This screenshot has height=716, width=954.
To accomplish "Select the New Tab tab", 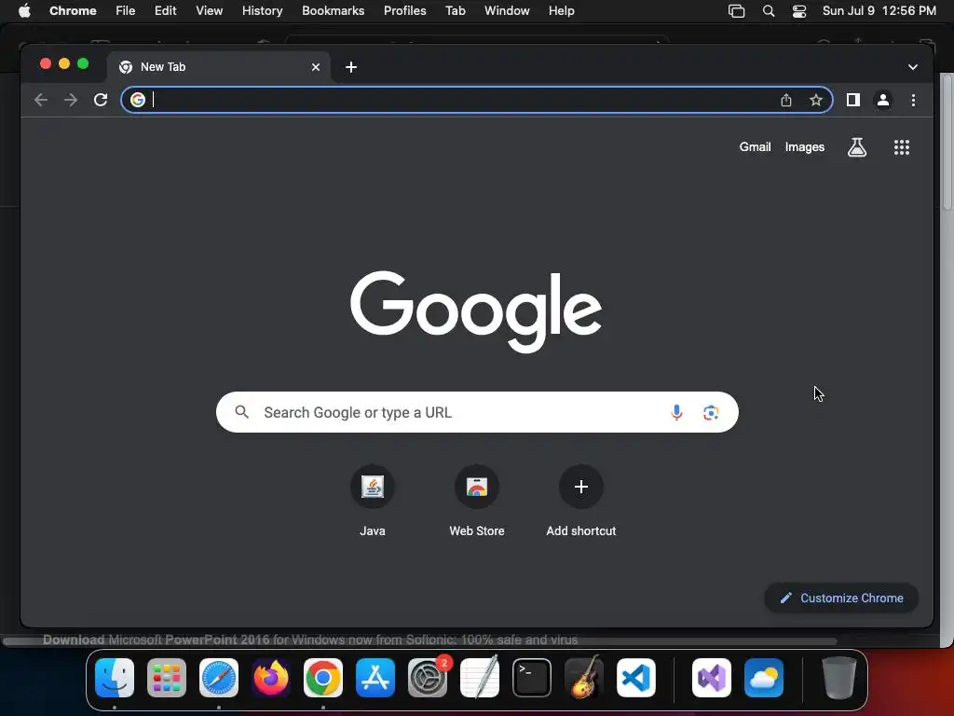I will click(219, 67).
